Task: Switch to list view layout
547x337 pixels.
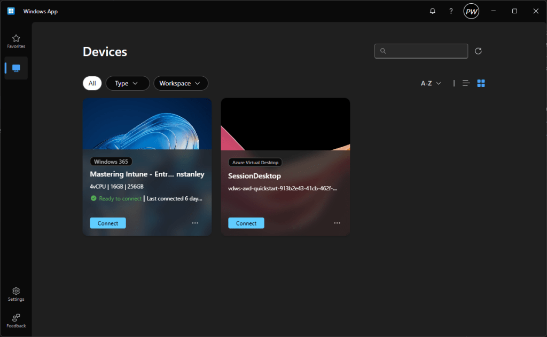Action: pos(466,83)
